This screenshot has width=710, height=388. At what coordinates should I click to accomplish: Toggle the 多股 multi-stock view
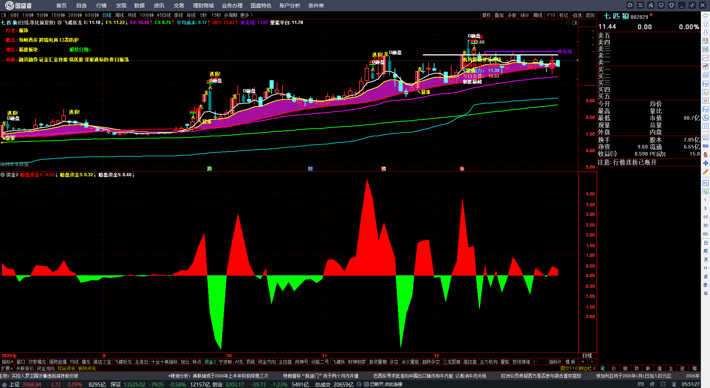pos(512,15)
